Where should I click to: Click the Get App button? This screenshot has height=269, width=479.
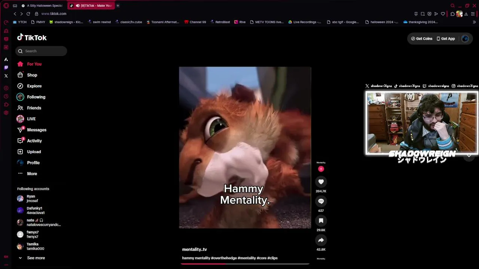coord(446,38)
